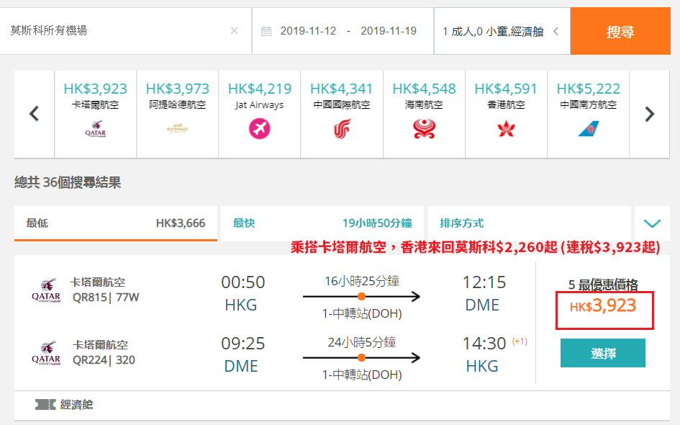
Task: Expand the 1 成人,0 小童,經濟艙 passenger selector
Action: pos(502,31)
